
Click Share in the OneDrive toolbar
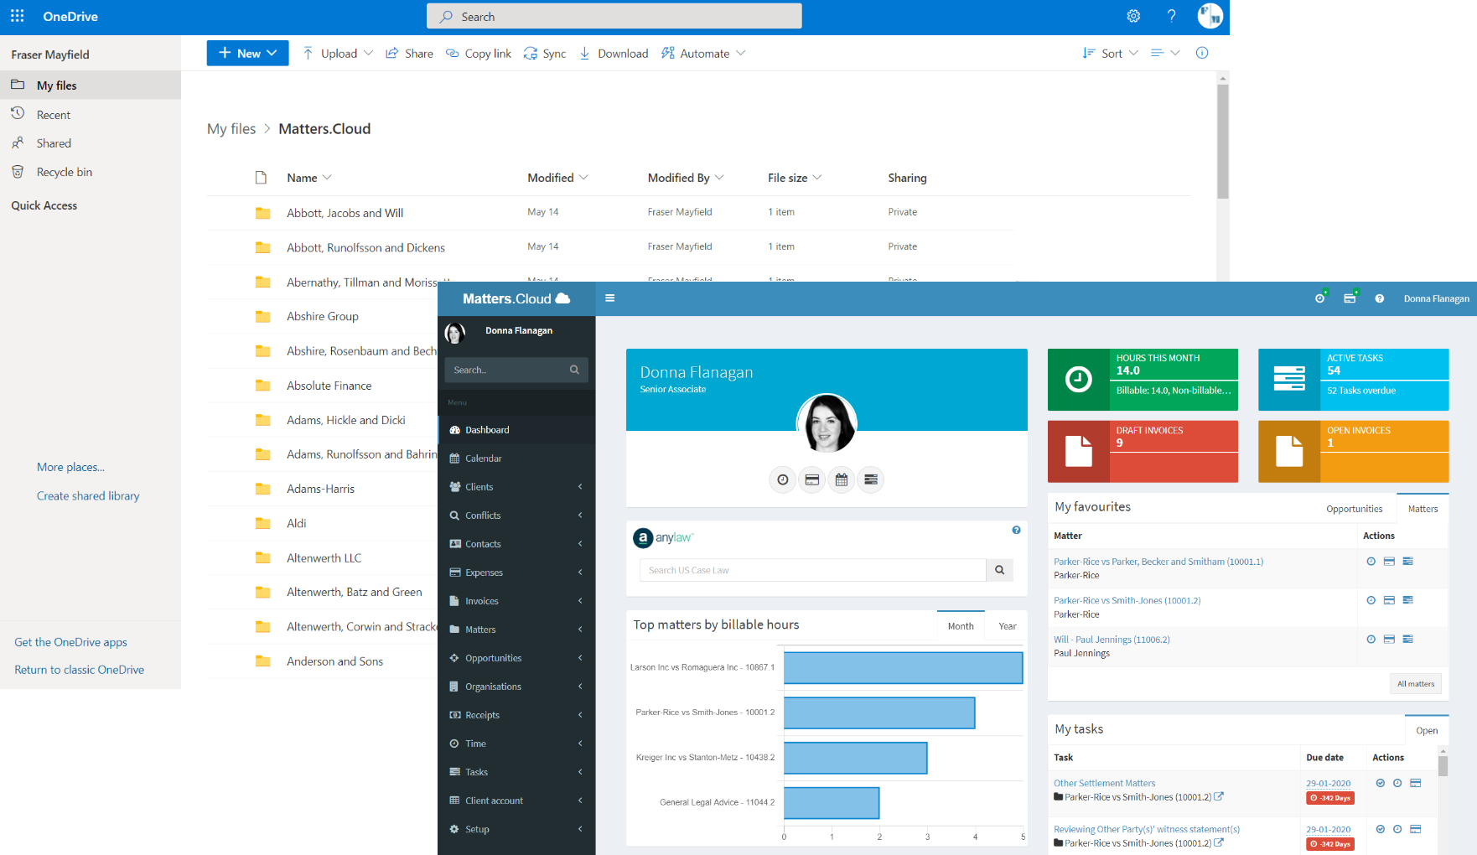pos(409,53)
